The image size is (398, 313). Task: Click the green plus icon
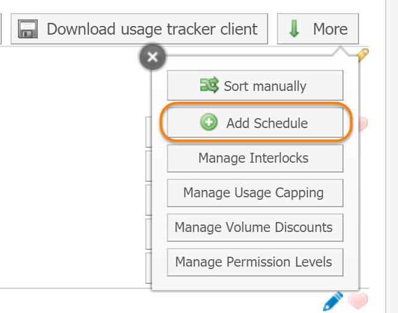(209, 123)
